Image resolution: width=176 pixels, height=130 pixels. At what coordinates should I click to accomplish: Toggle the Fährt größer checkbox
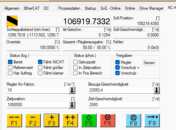pyautogui.click(x=40, y=68)
